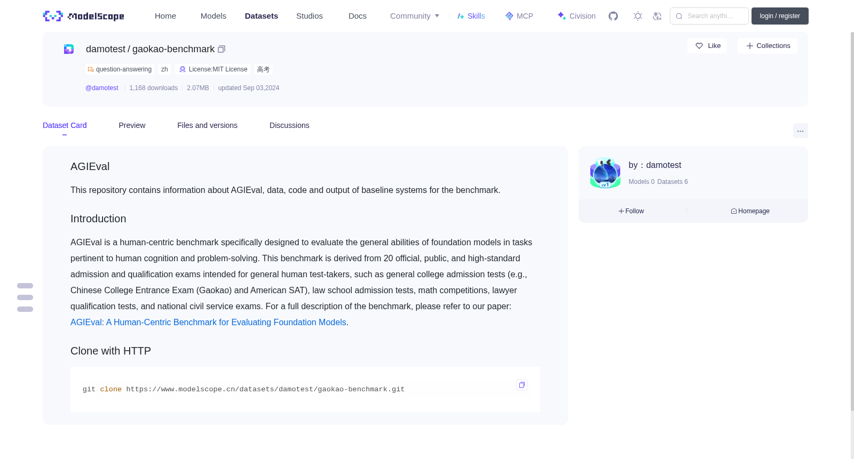The width and height of the screenshot is (854, 459).
Task: Open the @damotest owner link
Action: pos(102,88)
